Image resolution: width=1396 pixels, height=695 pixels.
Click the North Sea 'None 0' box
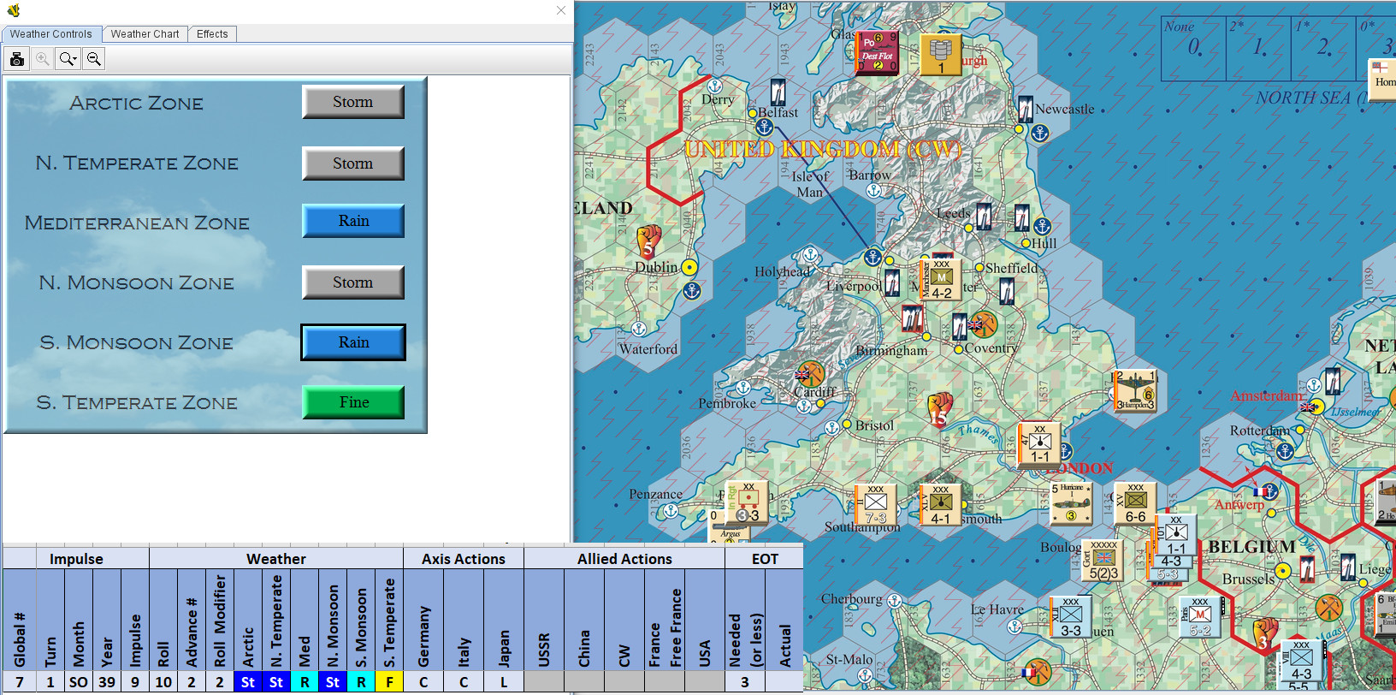pos(1193,48)
